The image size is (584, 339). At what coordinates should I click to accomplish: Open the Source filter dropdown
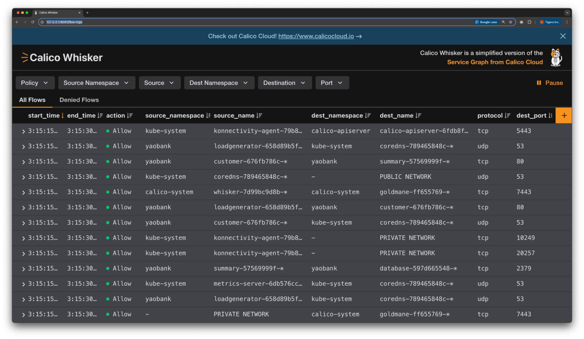click(160, 83)
